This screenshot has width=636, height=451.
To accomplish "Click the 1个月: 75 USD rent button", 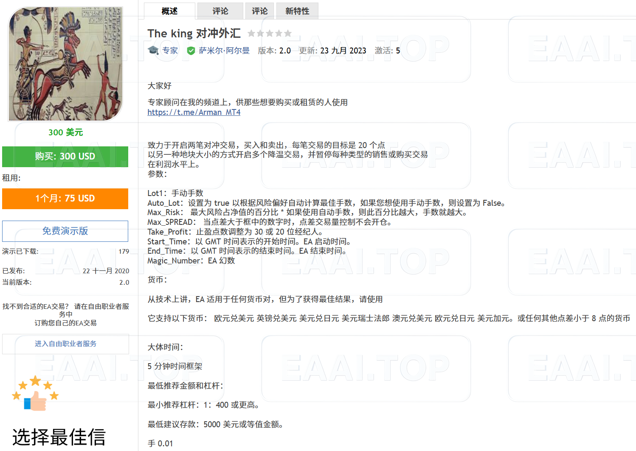I will [x=65, y=199].
